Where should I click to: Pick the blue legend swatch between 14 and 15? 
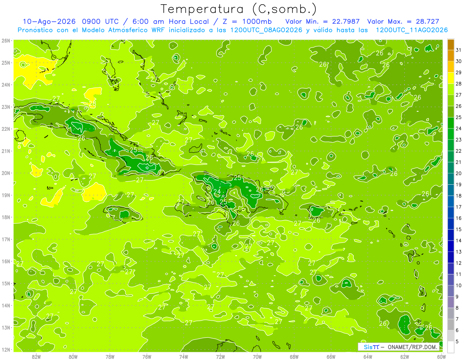[x=451, y=235]
